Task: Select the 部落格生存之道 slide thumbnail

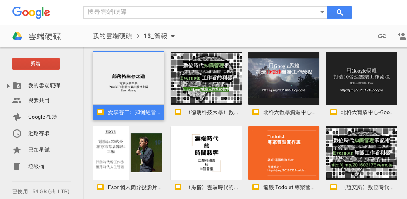Action: pyautogui.click(x=129, y=78)
